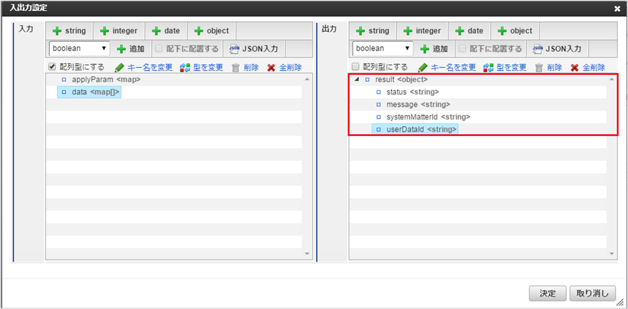Click output tree scrollbar down arrow
Viewport: 628px width, 309px height.
coord(611,254)
